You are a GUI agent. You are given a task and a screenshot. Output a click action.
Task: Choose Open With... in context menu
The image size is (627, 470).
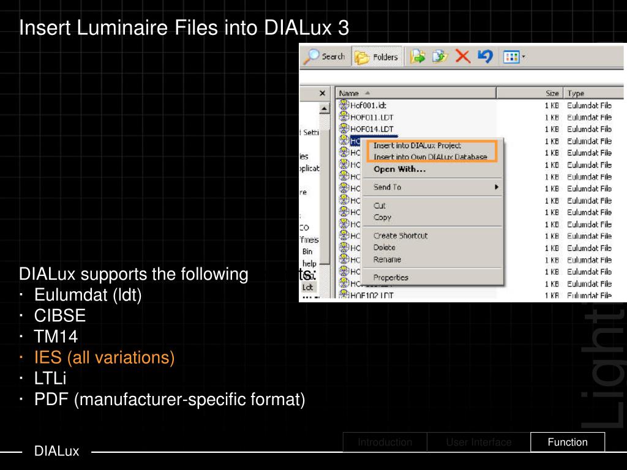click(x=399, y=169)
